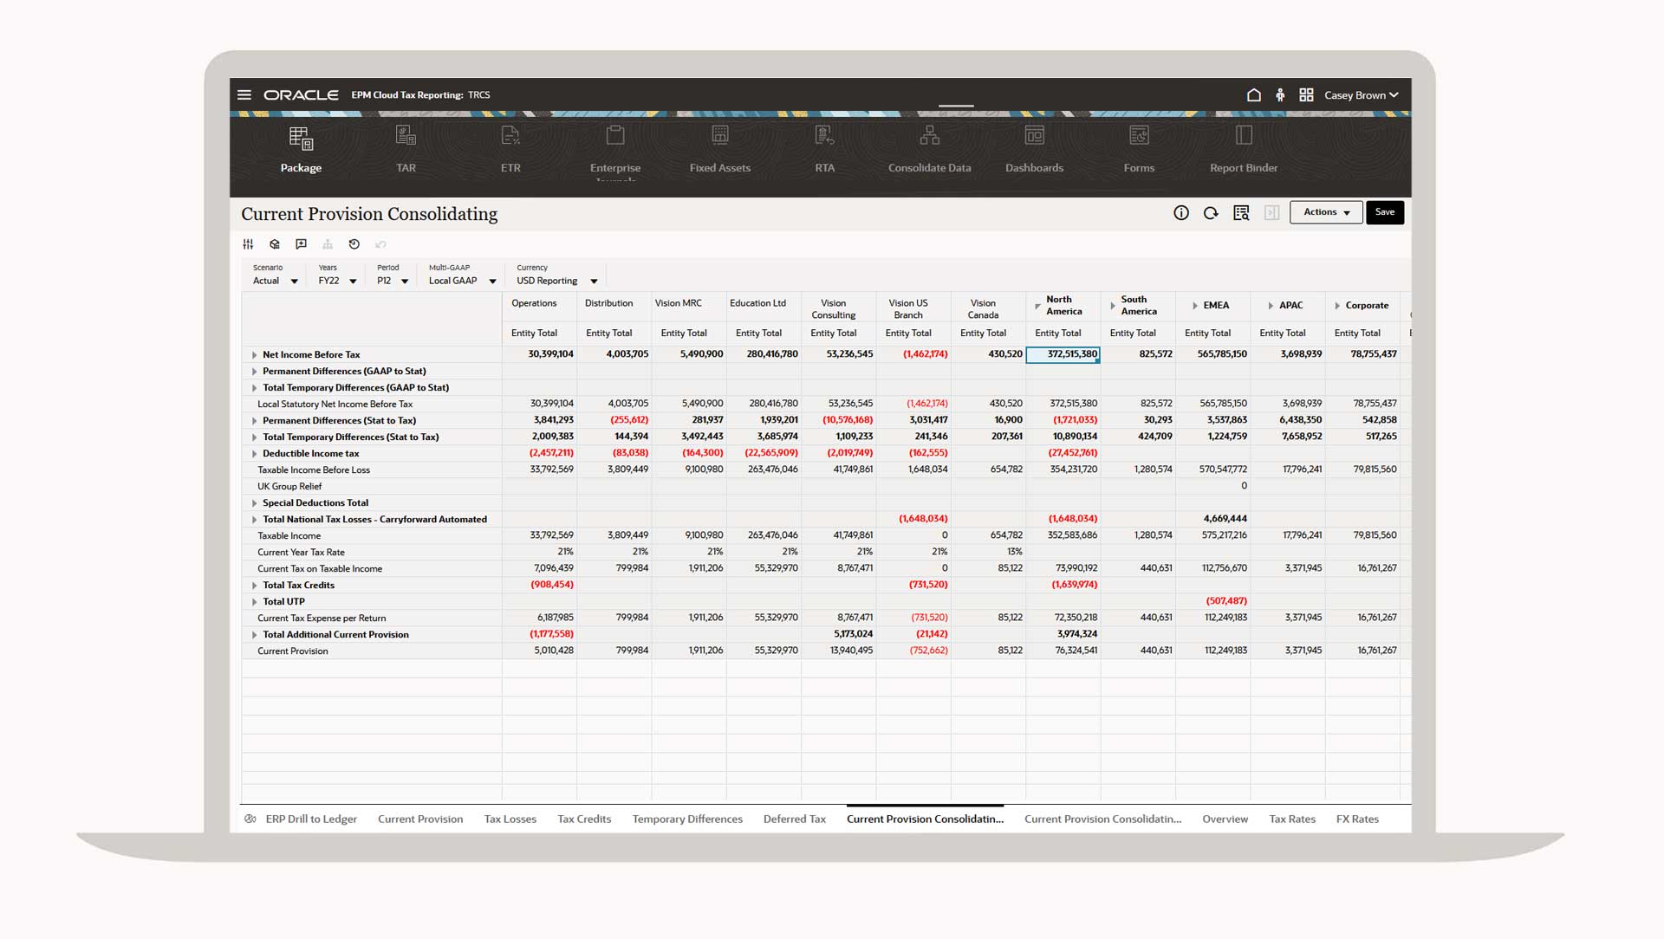Switch to the Tax Losses tab
This screenshot has height=939, width=1664.
tap(510, 819)
